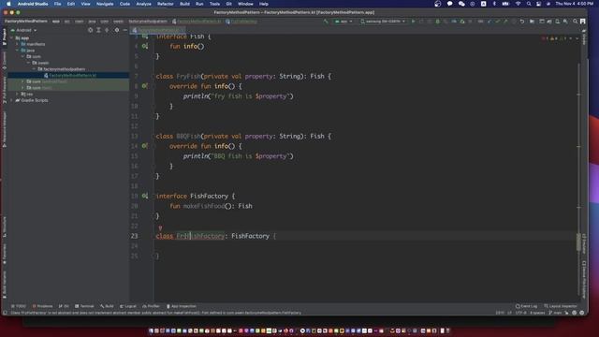
Task: Open the Terminal tool window
Action: 84,306
